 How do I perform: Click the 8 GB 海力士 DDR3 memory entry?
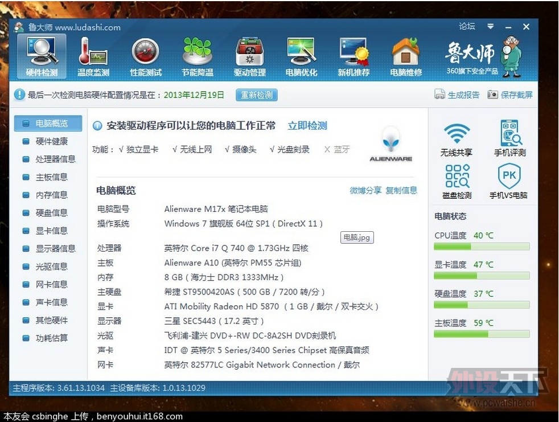coord(224,277)
